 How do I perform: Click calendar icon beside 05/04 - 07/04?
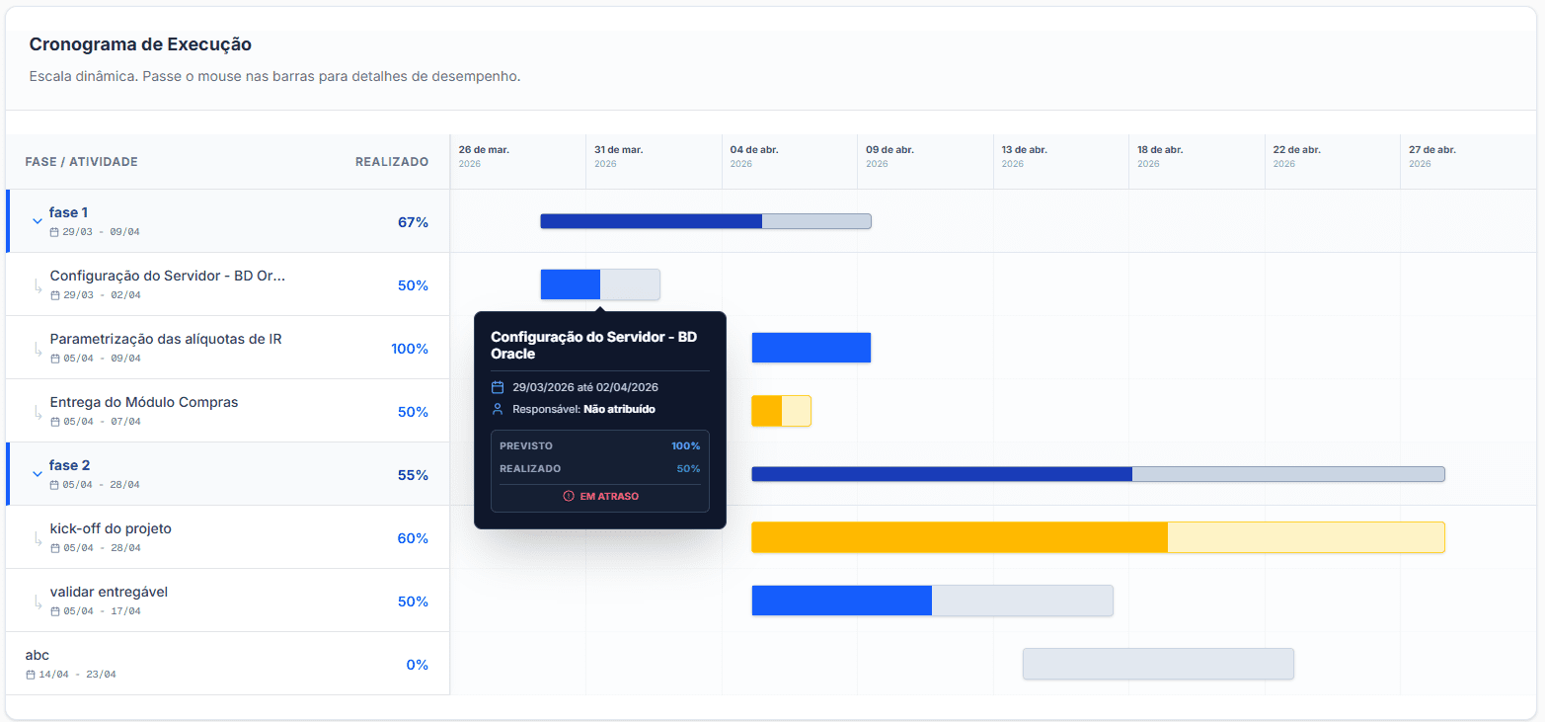pyautogui.click(x=55, y=422)
